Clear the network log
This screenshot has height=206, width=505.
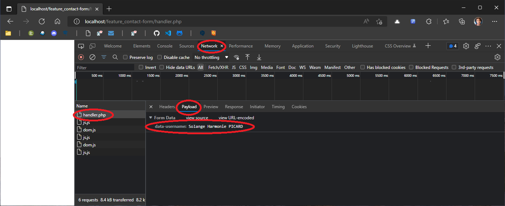click(x=92, y=57)
